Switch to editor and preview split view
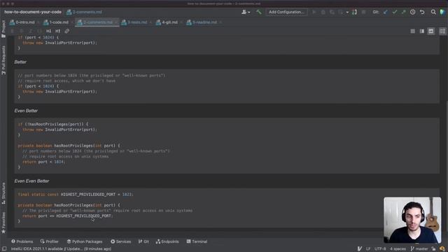Screen dimensions: 448x252 click(x=422, y=31)
